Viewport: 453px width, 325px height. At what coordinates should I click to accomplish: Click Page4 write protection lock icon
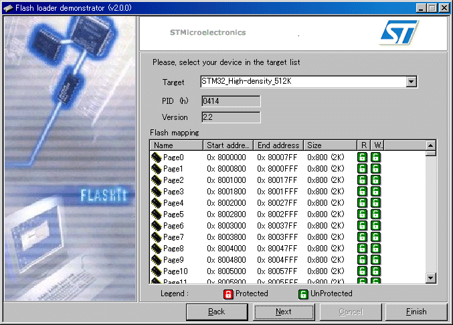pos(375,202)
